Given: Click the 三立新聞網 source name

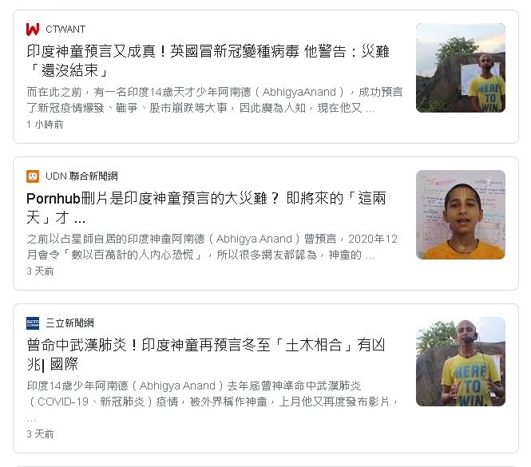Looking at the screenshot, I should click(69, 323).
